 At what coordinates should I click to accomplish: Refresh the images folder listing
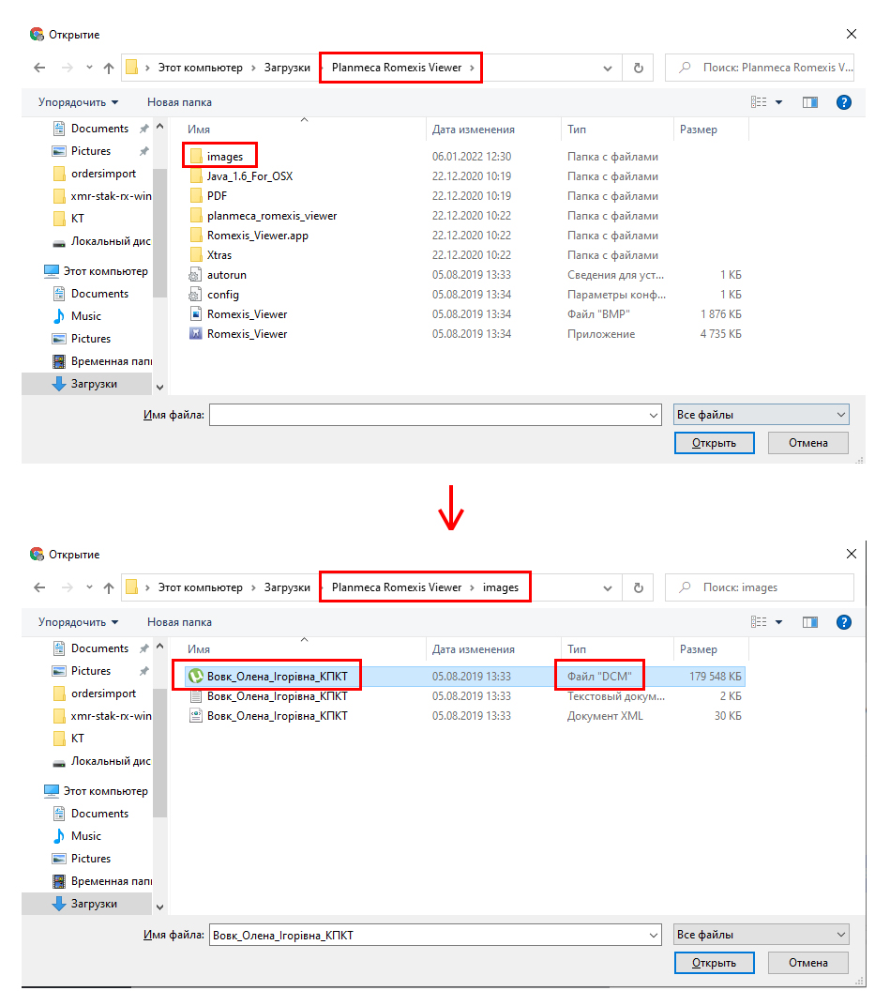(638, 587)
